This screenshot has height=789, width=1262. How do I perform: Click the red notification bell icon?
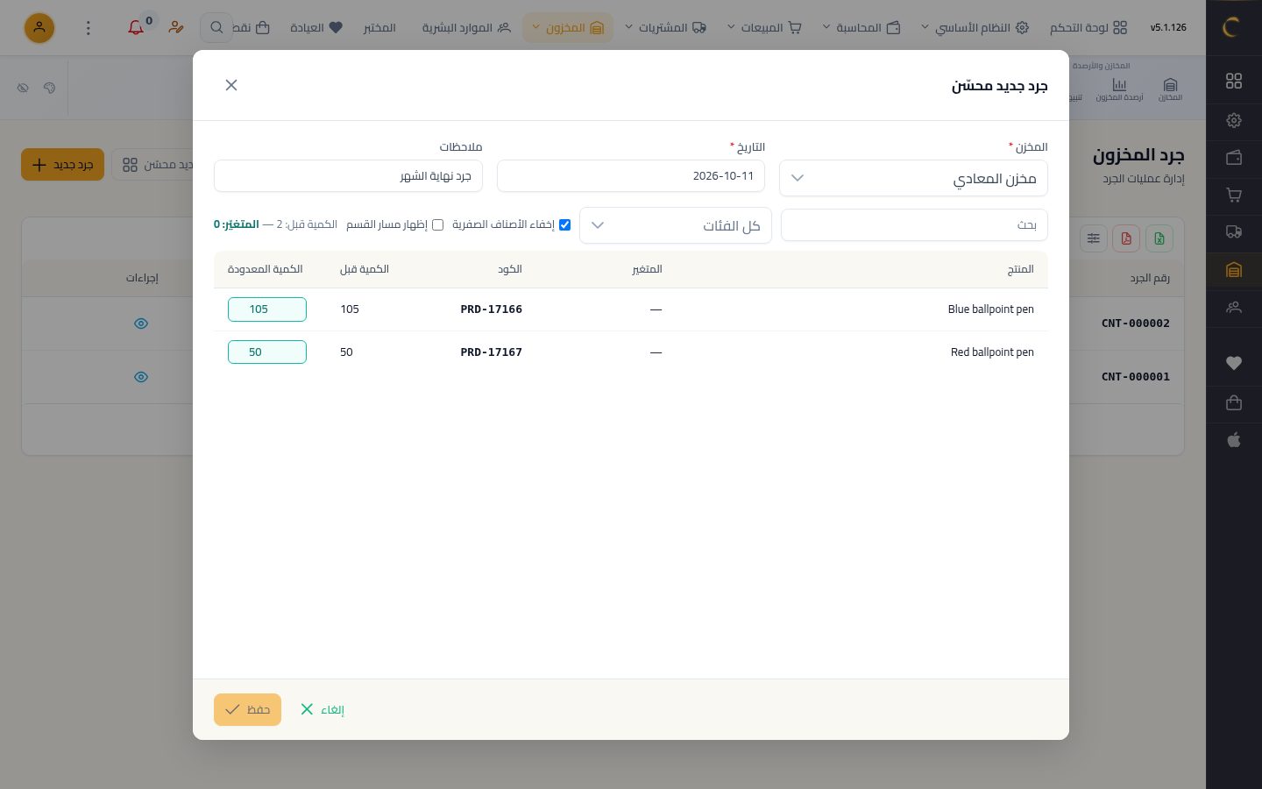coord(136,28)
